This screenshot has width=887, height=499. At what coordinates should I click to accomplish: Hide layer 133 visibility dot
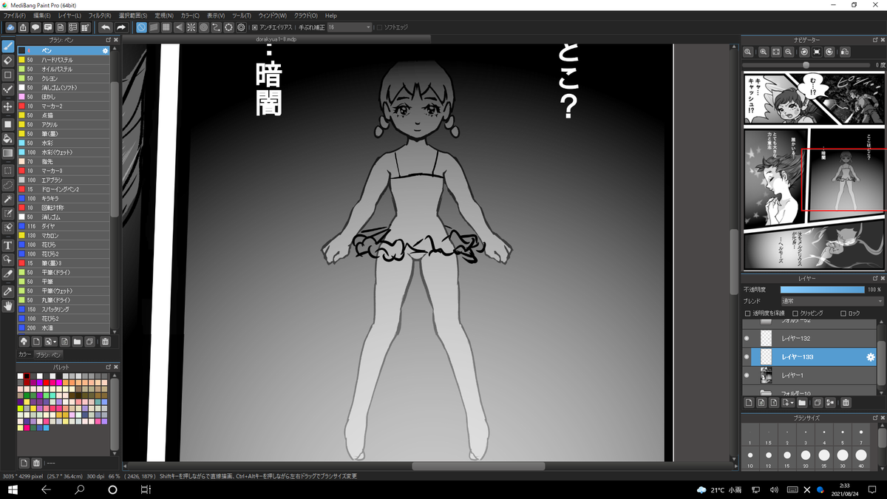(x=747, y=356)
